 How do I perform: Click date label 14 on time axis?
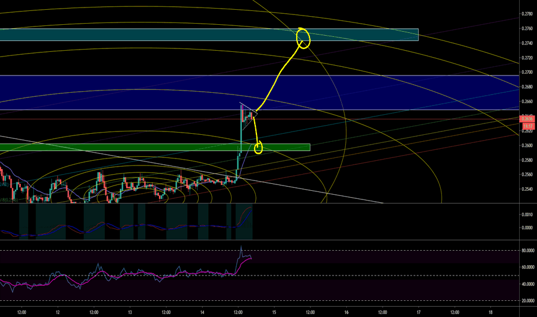[x=202, y=312]
